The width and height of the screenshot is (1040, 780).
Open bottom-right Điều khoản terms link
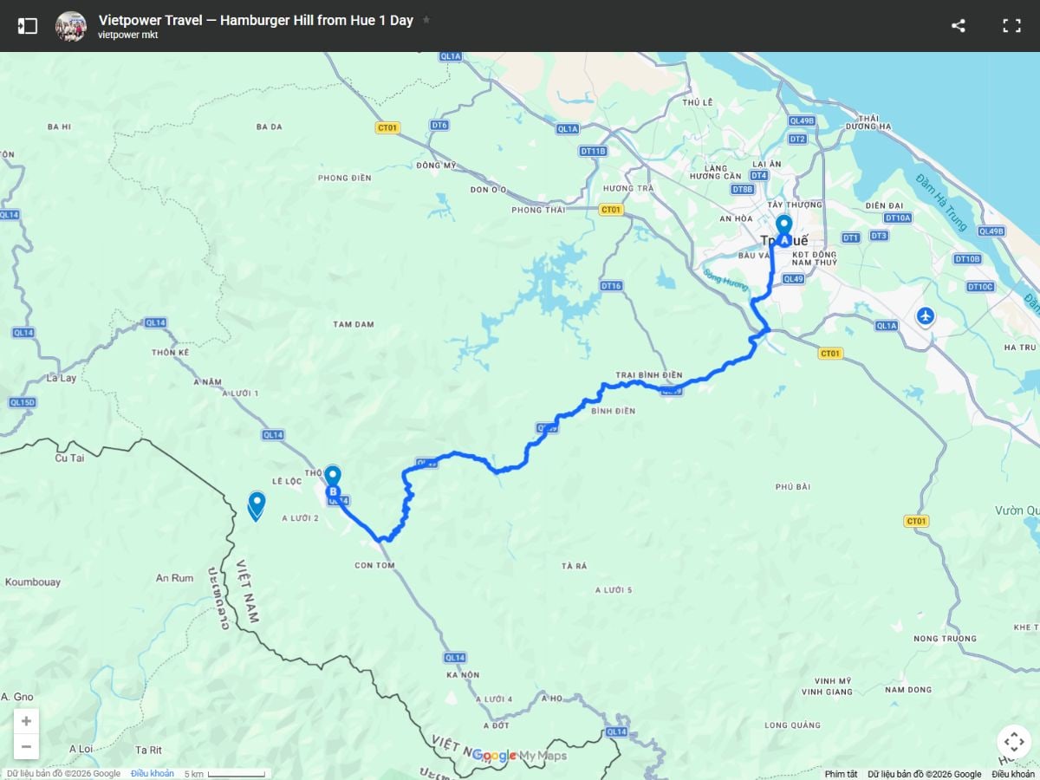1013,774
